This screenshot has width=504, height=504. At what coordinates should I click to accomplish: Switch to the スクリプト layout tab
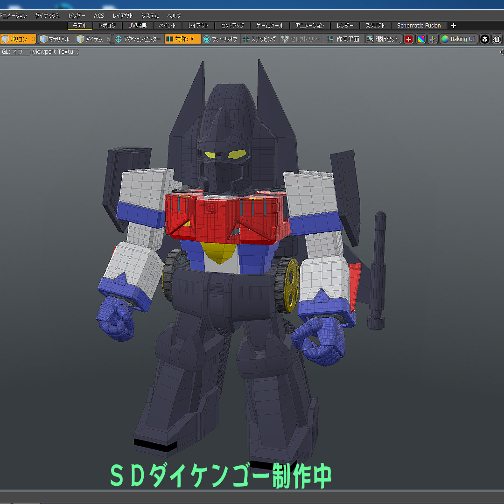(375, 25)
